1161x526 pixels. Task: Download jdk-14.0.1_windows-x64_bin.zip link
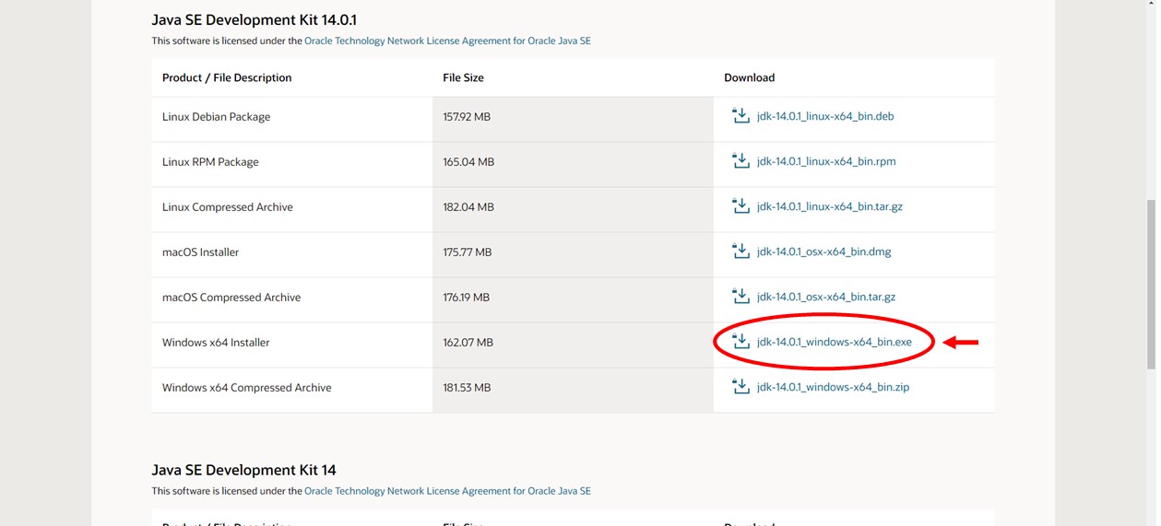click(x=834, y=387)
